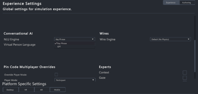The width and height of the screenshot is (198, 94).
Task: Click the Virtual Person Language label
Action: click(20, 45)
